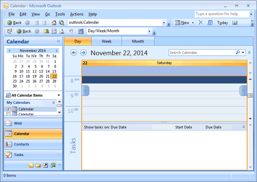This screenshot has height=182, width=257.
Task: Click the Forward arrow next to the Web toolbar Back
Action: (28, 23)
